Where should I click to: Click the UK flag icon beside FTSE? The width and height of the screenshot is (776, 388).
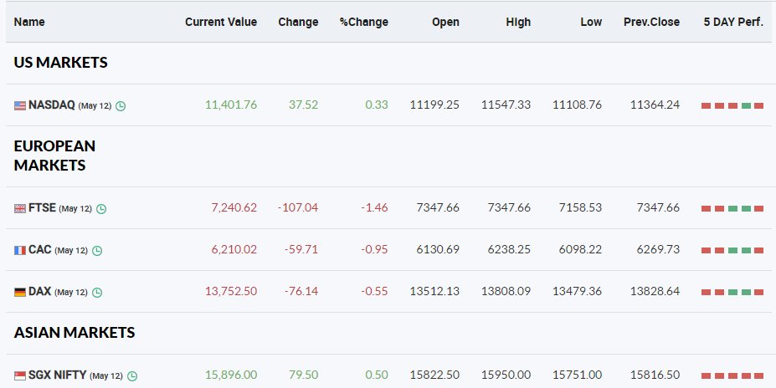(20, 208)
